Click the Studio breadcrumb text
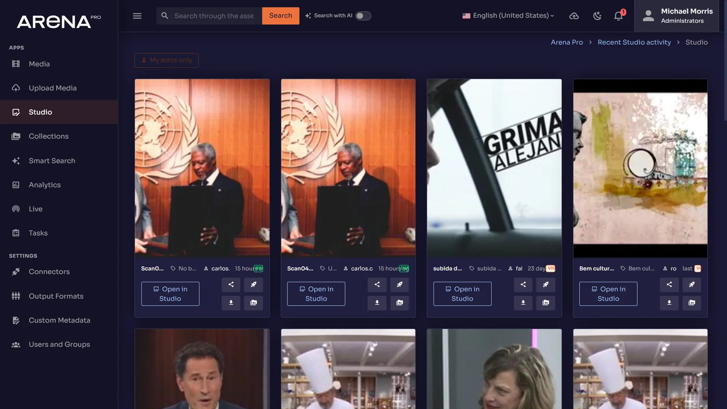Screen dimensions: 727x409 point(696,42)
